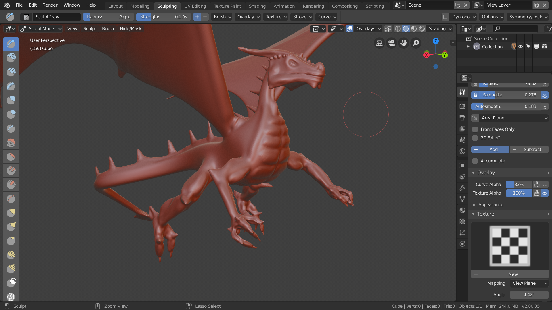This screenshot has width=552, height=310.
Task: Select the Layer brush tool
Action: (11, 86)
